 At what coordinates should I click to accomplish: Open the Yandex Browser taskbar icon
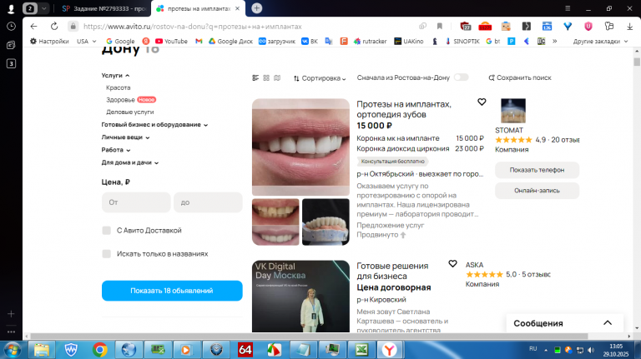[x=389, y=350]
